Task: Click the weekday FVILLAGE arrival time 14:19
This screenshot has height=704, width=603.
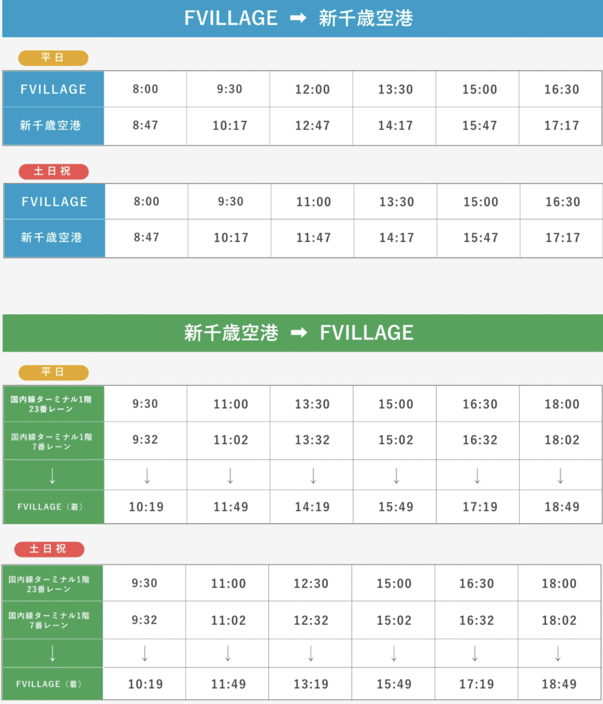Action: point(312,507)
